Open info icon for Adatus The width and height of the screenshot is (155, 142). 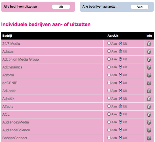tap(149, 51)
